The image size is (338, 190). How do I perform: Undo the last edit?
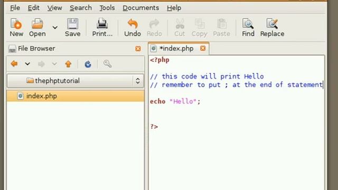133,27
